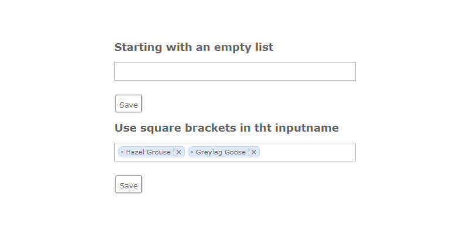Click the divider line in Hazel Grouse tag
This screenshot has width=469, height=234.
[174, 152]
